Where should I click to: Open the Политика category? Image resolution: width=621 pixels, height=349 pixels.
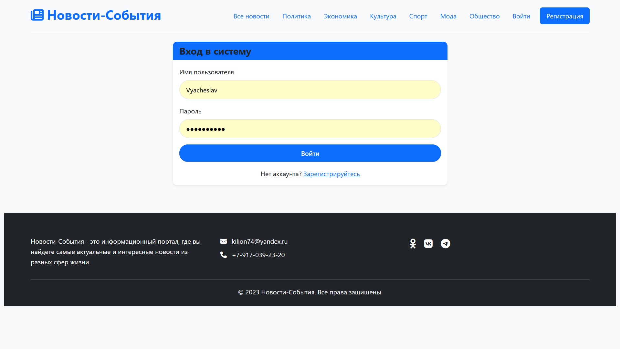tap(297, 16)
